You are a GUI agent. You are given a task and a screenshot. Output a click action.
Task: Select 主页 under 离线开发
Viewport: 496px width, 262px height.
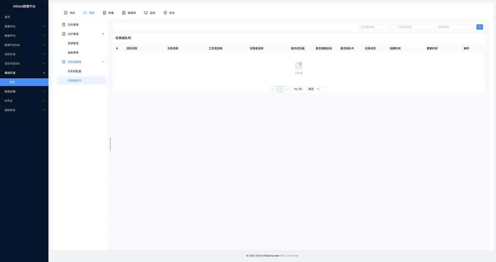(24, 82)
